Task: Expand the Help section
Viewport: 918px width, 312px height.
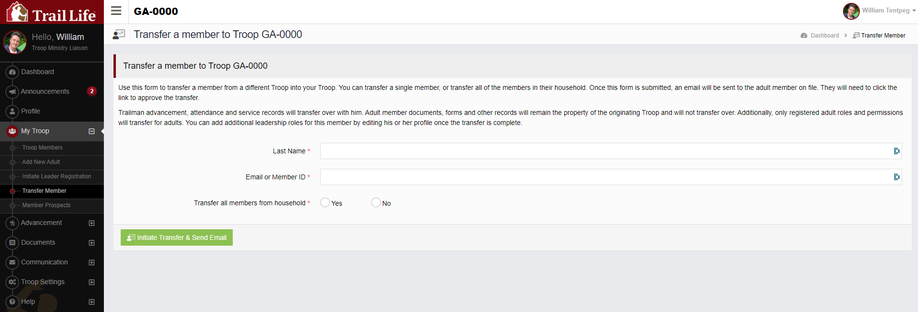Action: tap(91, 302)
